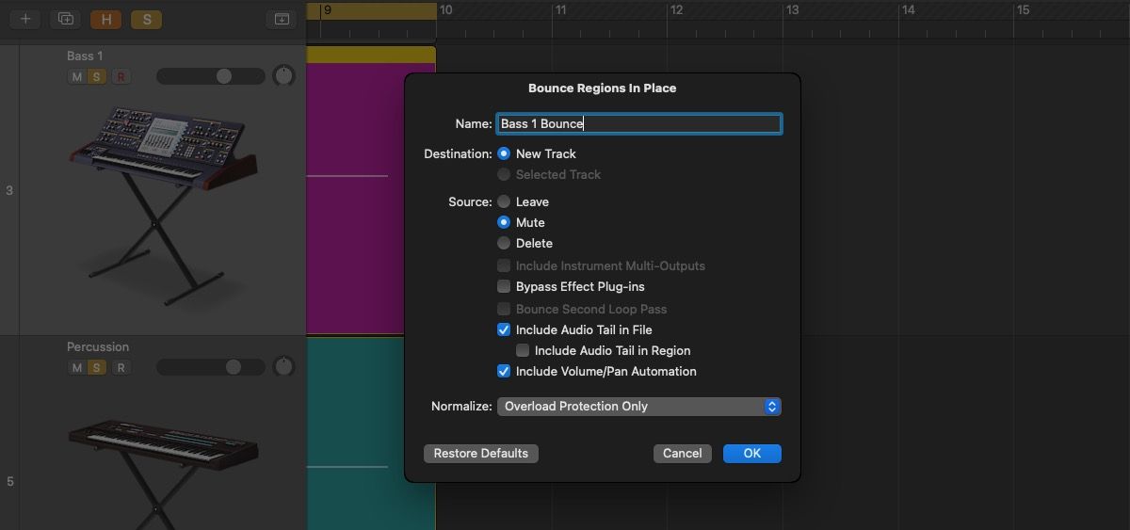The image size is (1130, 530).
Task: Click the Percussion track name
Action: [98, 346]
